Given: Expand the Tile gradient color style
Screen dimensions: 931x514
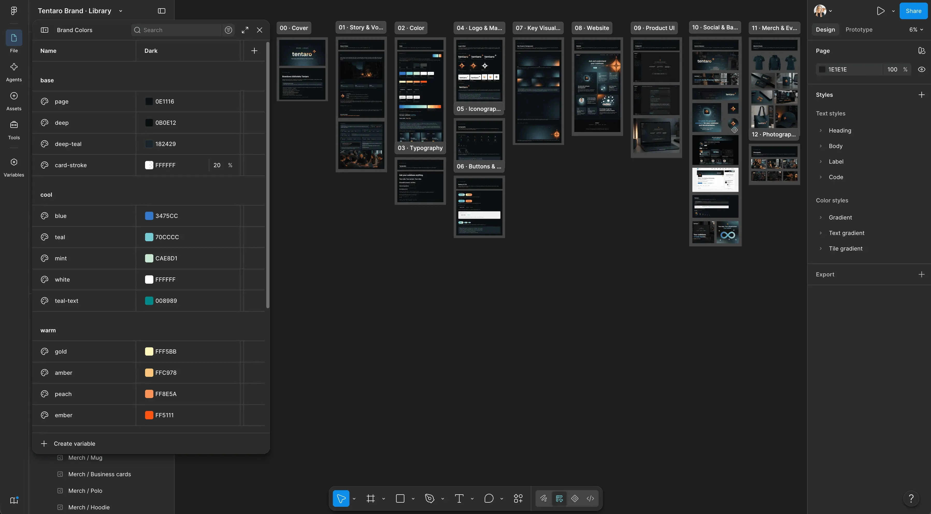Looking at the screenshot, I should pos(821,248).
